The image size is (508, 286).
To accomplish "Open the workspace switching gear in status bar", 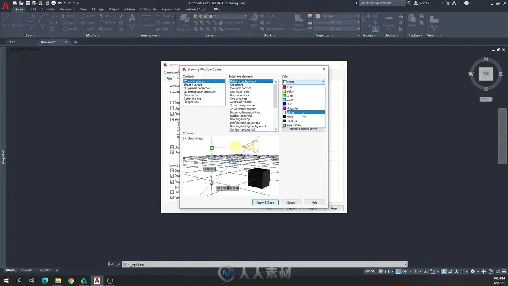I will point(473,271).
